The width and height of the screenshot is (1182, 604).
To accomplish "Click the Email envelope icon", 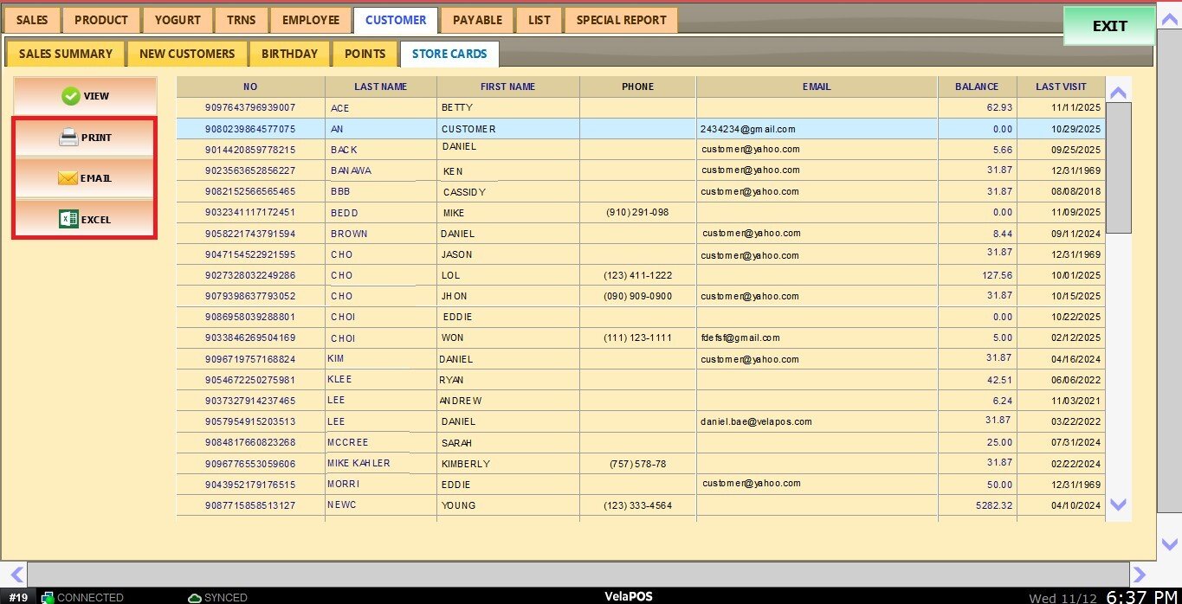I will (68, 178).
